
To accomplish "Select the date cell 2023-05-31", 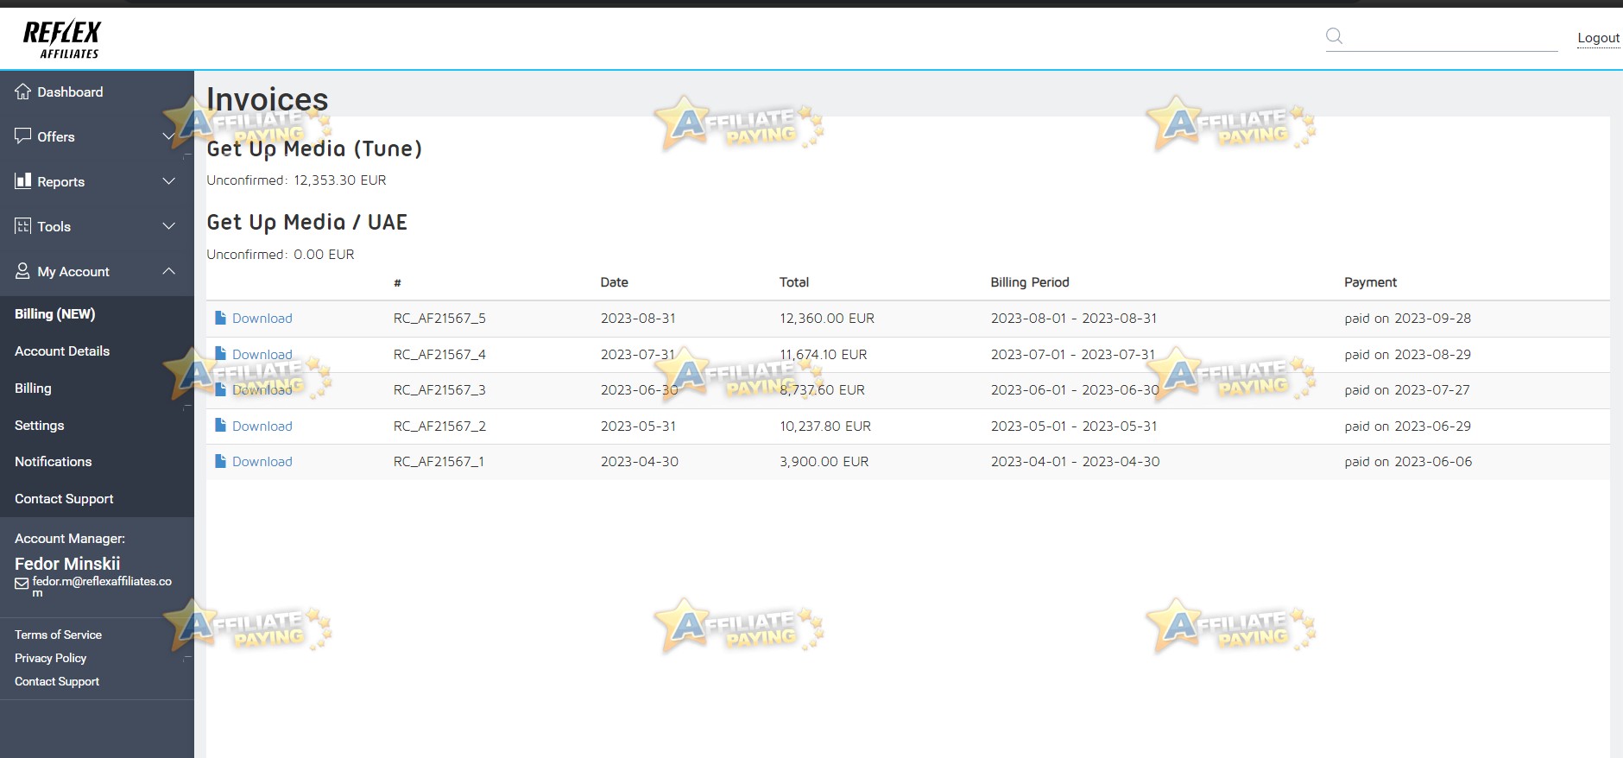I will [639, 426].
